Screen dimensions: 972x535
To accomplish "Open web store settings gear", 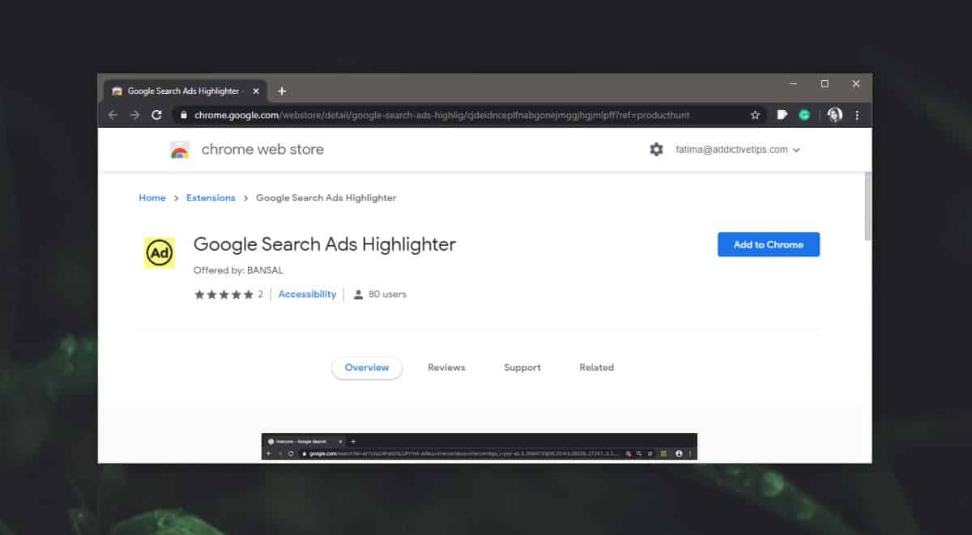I will coord(656,149).
